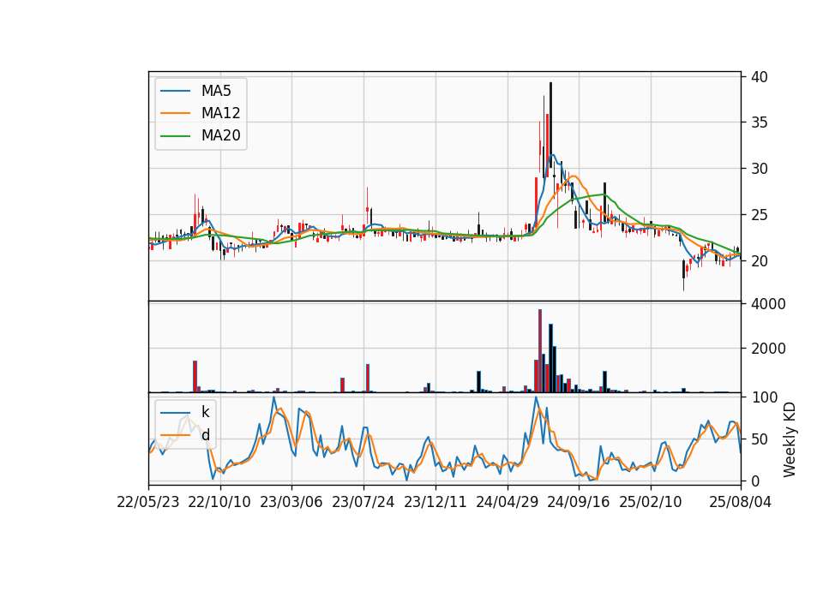Click the 24/04/29 date tick label

(507, 502)
